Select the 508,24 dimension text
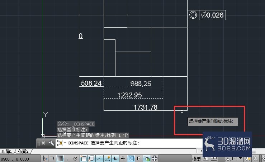 pos(91,83)
